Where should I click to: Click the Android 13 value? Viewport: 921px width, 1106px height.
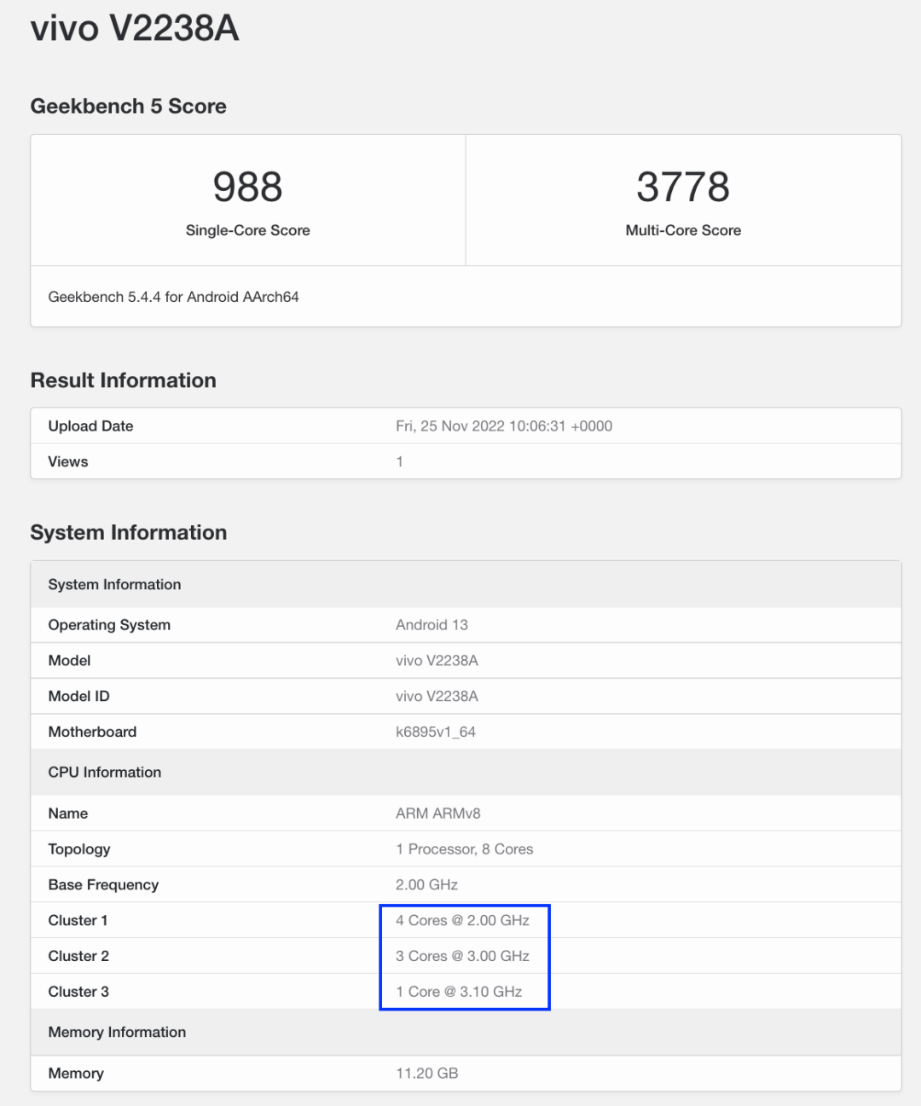pos(432,625)
